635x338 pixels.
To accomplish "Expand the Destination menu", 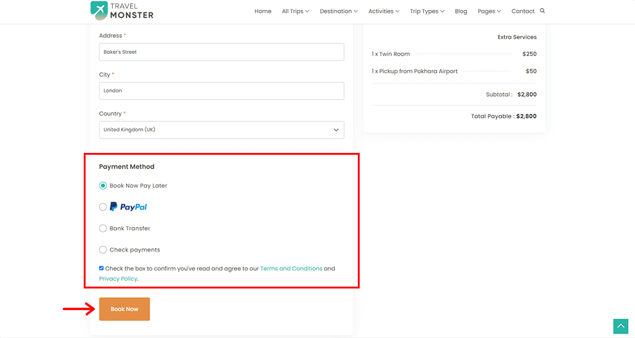I will pos(339,11).
